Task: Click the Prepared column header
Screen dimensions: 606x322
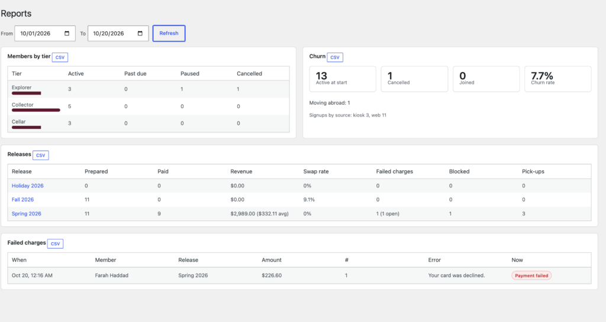Action: (96, 171)
